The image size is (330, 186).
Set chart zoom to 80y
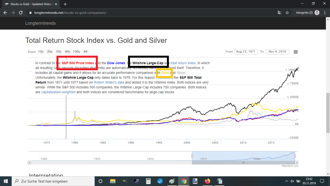click(68, 52)
